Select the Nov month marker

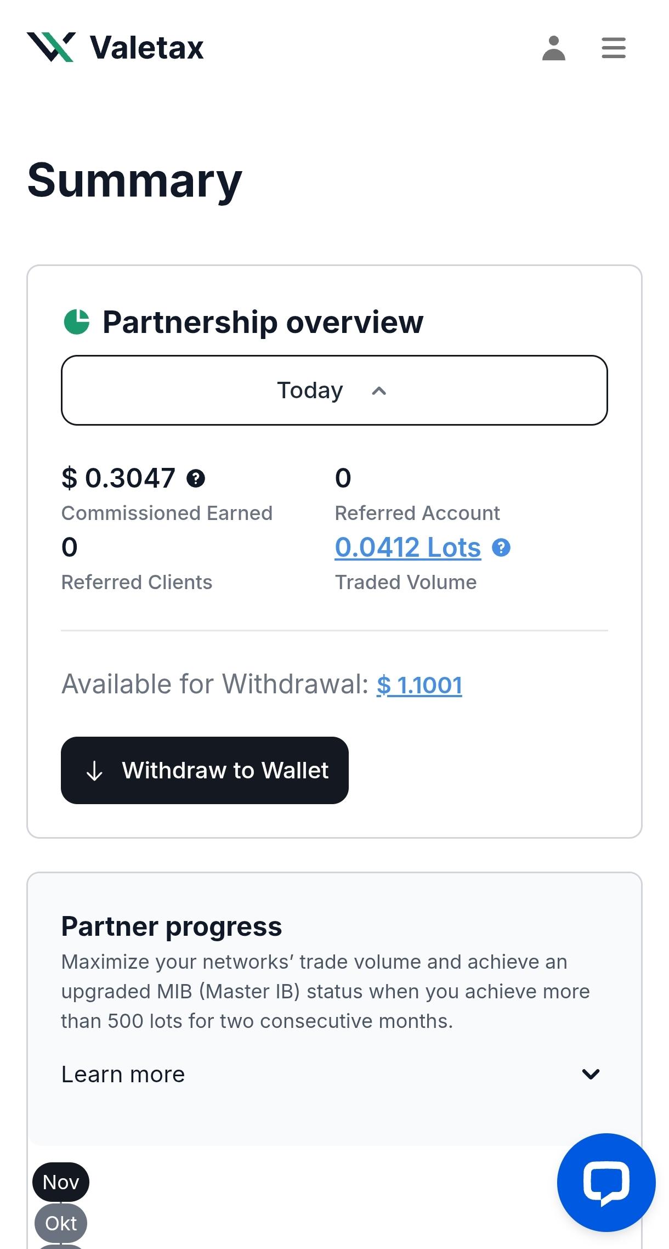[x=61, y=1182]
